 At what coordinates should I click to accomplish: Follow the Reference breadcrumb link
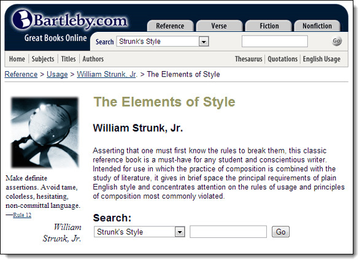click(21, 74)
